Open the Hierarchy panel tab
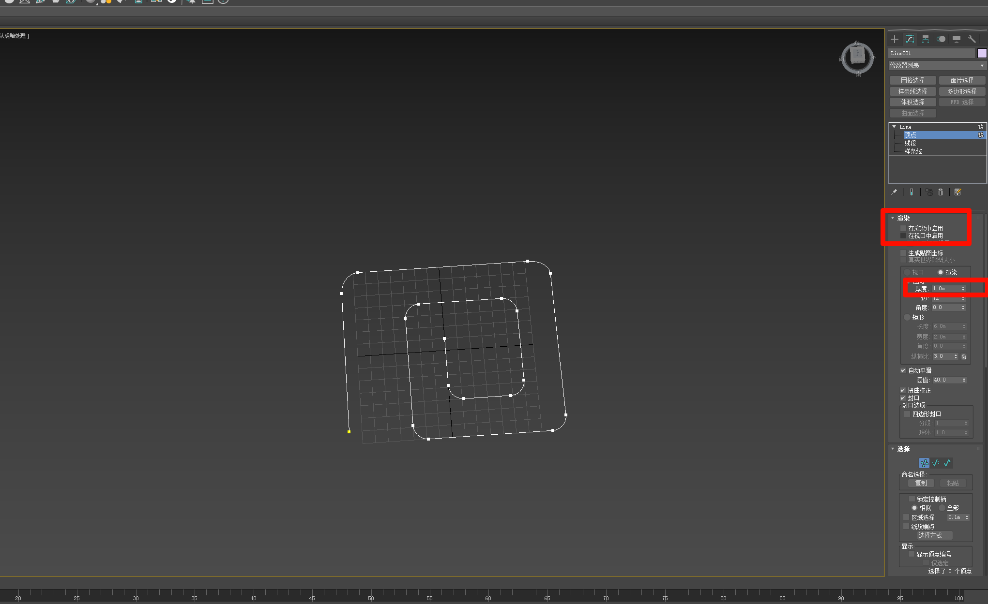 [x=926, y=39]
